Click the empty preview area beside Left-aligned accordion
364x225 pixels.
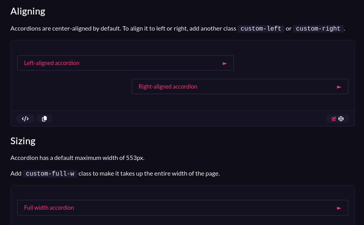[293, 63]
